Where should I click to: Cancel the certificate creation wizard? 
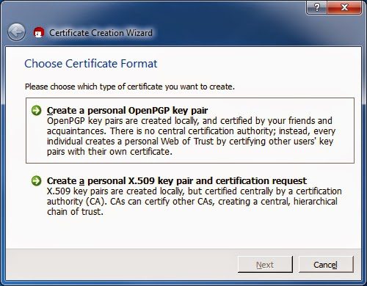pos(326,264)
